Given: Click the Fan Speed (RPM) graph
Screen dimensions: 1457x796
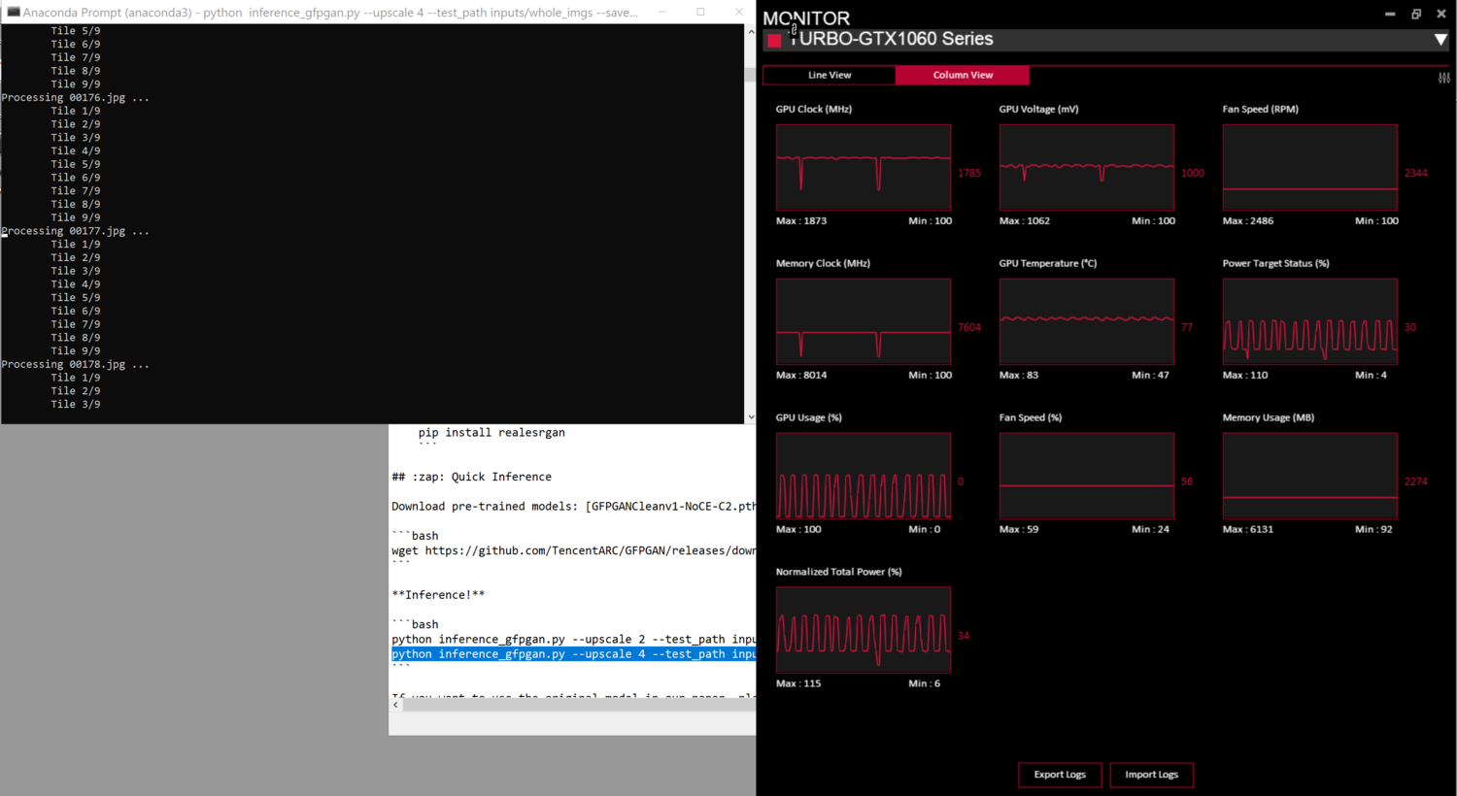Looking at the screenshot, I should 1310,167.
